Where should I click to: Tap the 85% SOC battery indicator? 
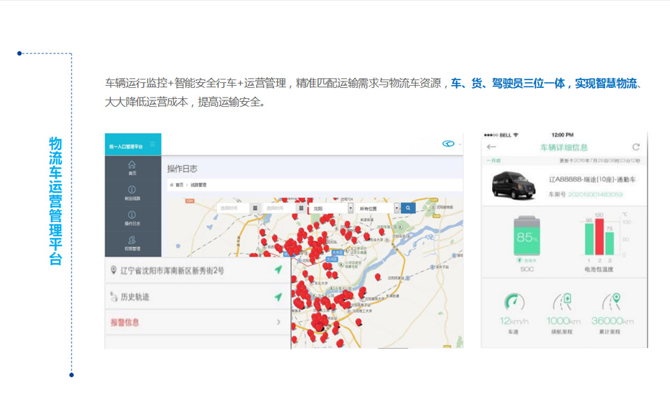526,236
